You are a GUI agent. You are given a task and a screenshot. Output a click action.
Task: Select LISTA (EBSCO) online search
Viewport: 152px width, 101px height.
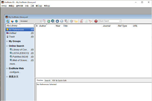coord(22,53)
